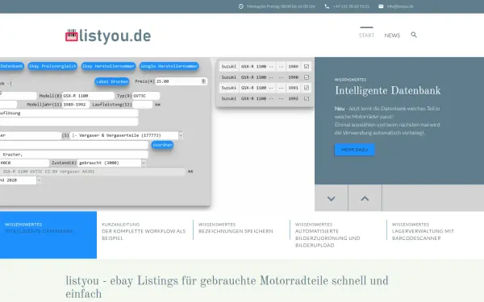Screen dimensions: 484x302
Task: Click the opening hours text in top bar
Action: coord(281,6)
